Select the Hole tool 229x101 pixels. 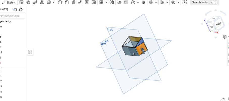click(94, 3)
